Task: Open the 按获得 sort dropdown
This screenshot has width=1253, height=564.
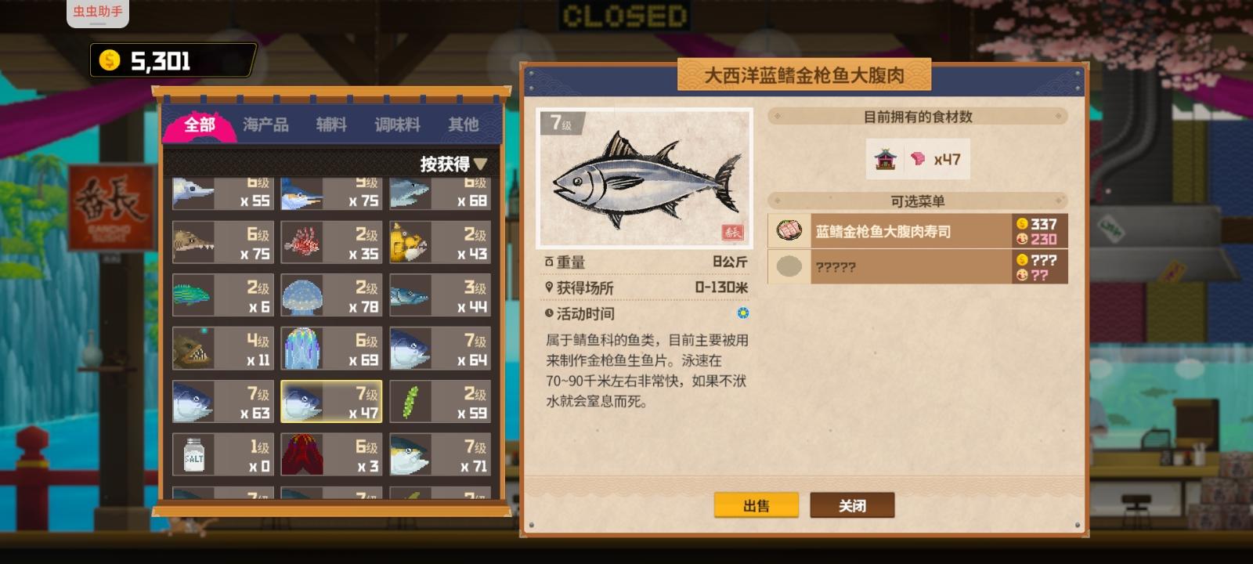Action: coord(453,164)
